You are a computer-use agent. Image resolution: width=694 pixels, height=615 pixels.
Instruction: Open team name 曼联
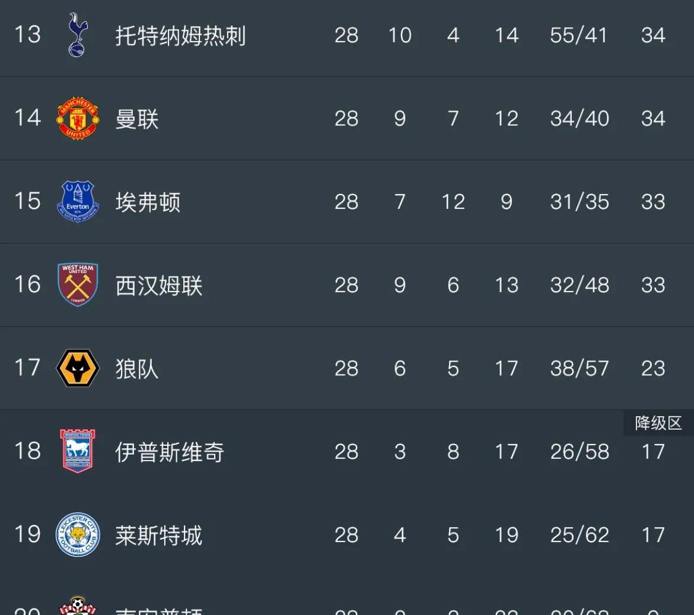click(137, 119)
